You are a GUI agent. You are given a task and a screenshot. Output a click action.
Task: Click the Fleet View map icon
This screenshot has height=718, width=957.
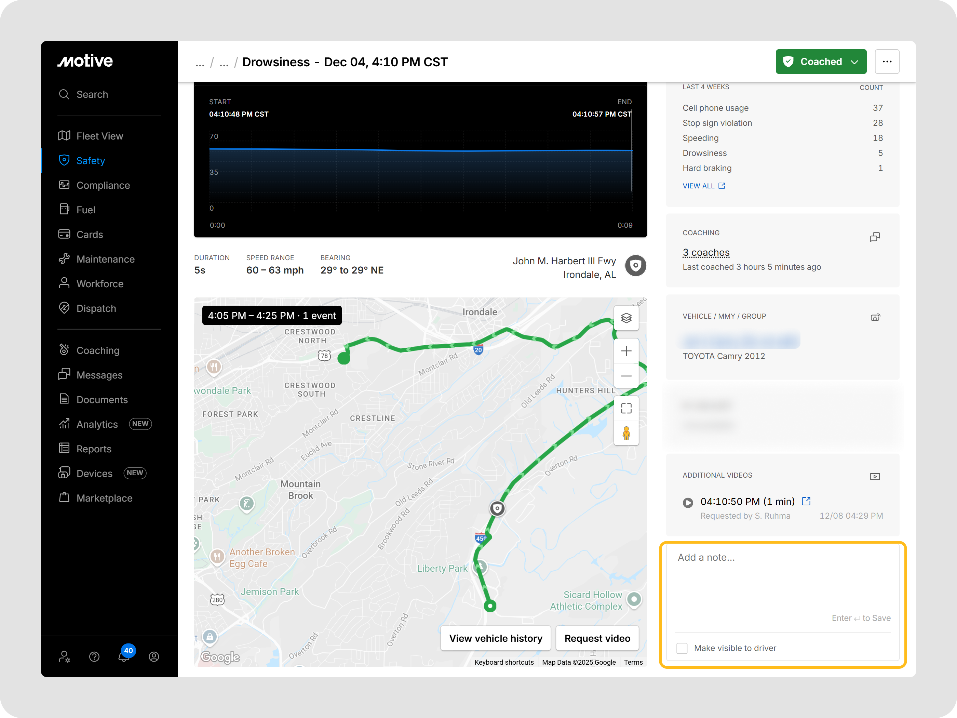coord(64,135)
